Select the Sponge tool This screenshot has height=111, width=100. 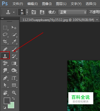tap(14, 70)
